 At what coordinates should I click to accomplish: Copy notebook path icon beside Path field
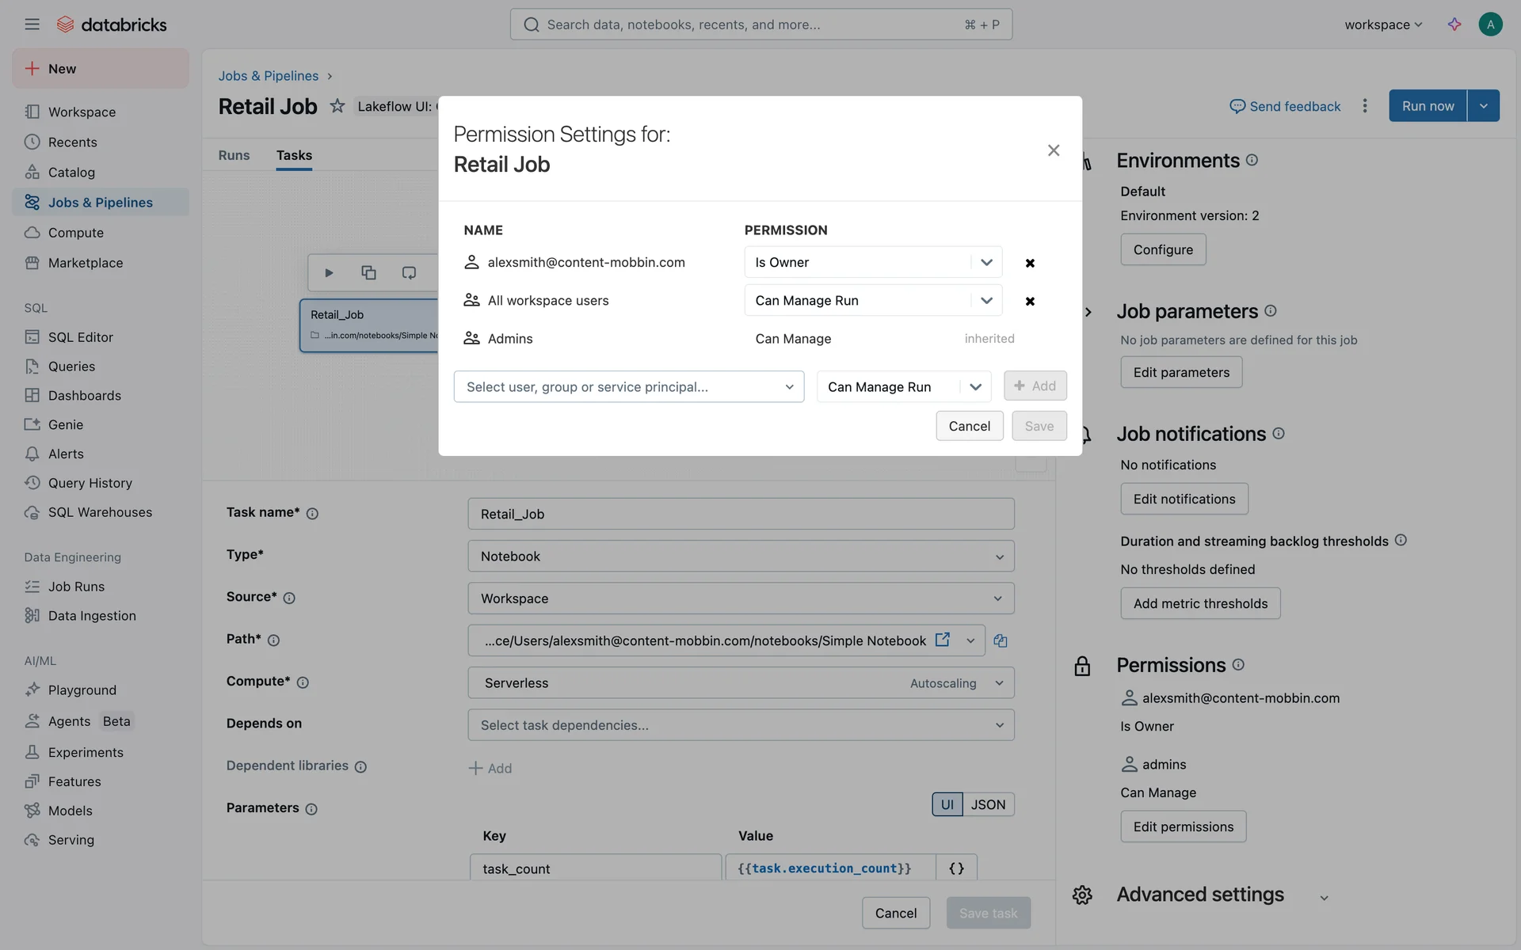pos(1001,640)
